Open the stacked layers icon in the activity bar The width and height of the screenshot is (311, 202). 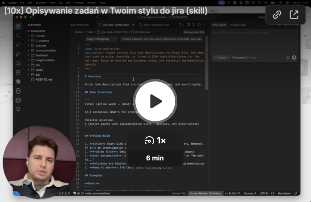coord(18,100)
